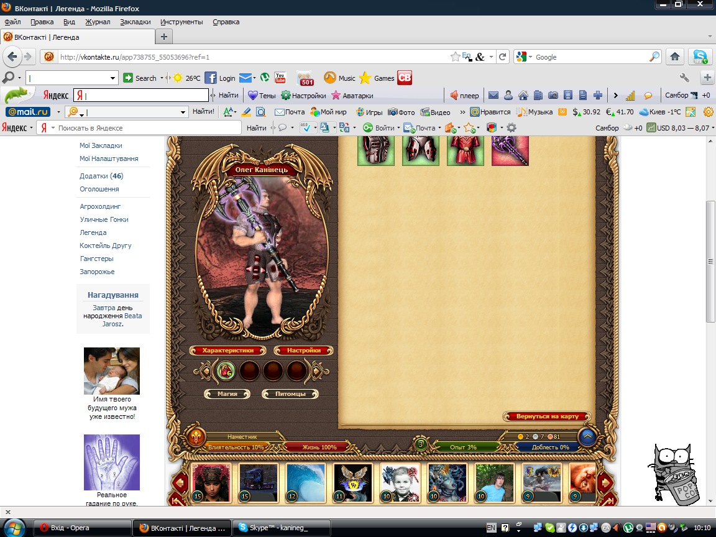The height and width of the screenshot is (537, 716).
Task: Click the ocean wave friend avatar level 12
Action: tap(306, 483)
